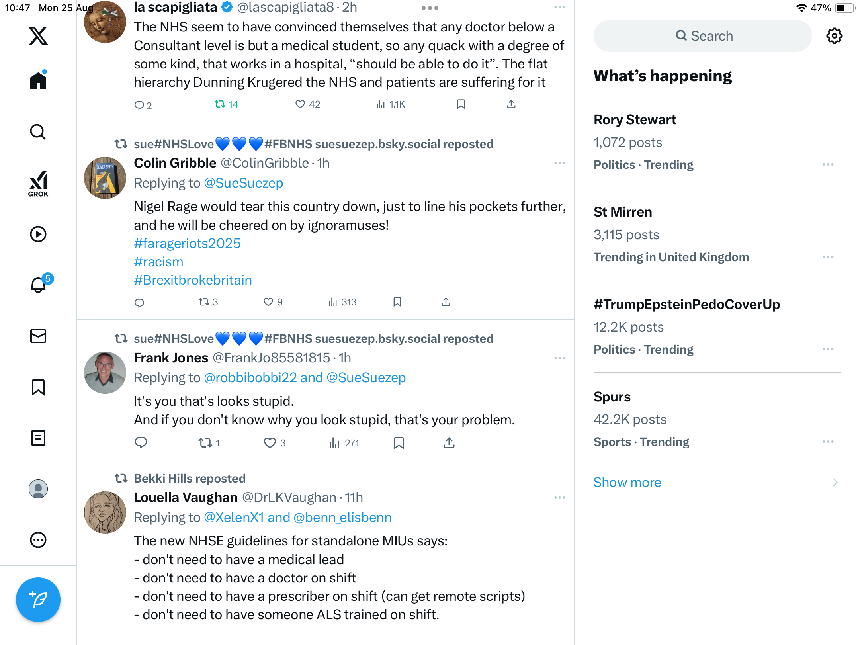Tap the compose new post button
This screenshot has width=860, height=645.
pos(38,599)
